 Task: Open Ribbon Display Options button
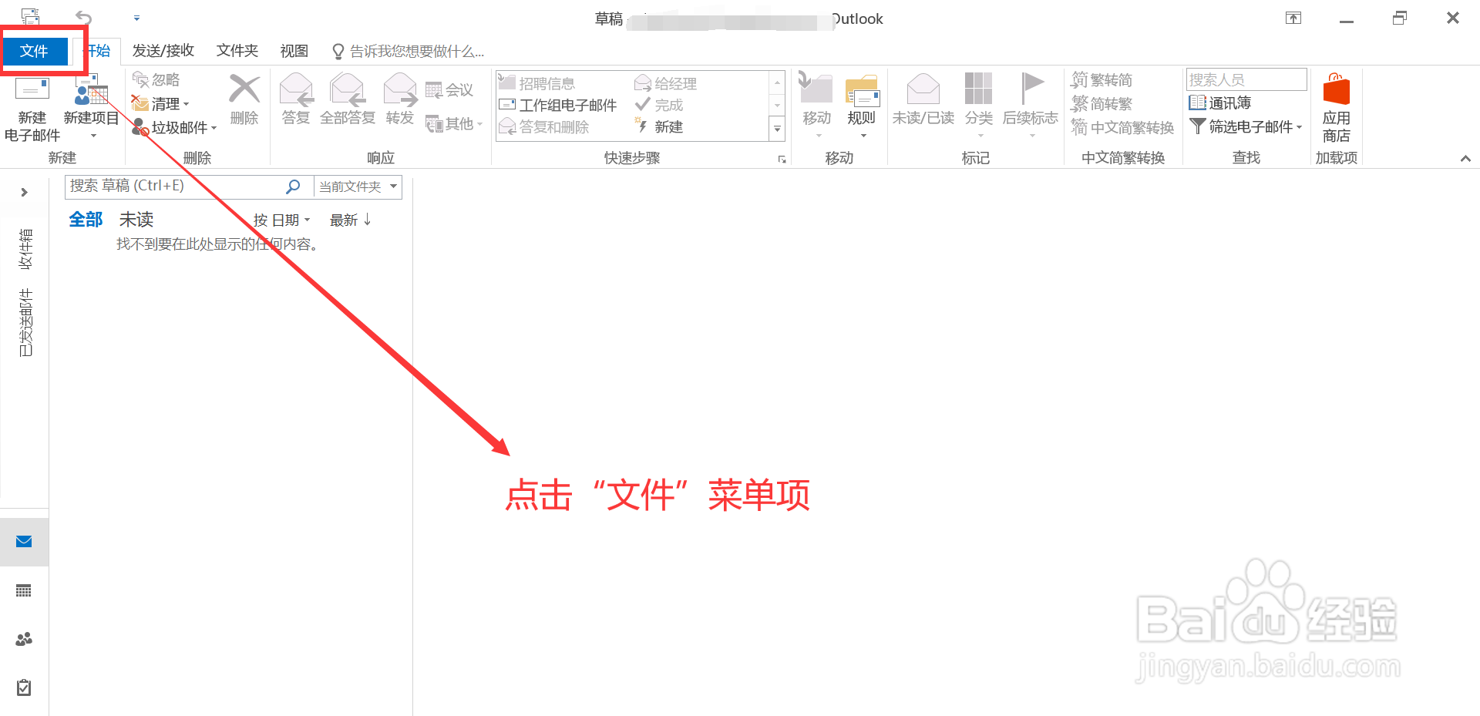click(1293, 18)
